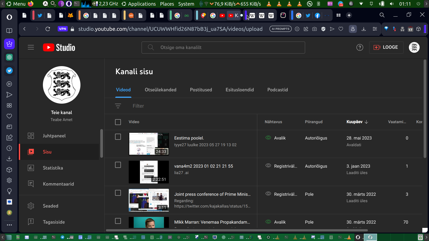Click the help question mark icon

(360, 47)
